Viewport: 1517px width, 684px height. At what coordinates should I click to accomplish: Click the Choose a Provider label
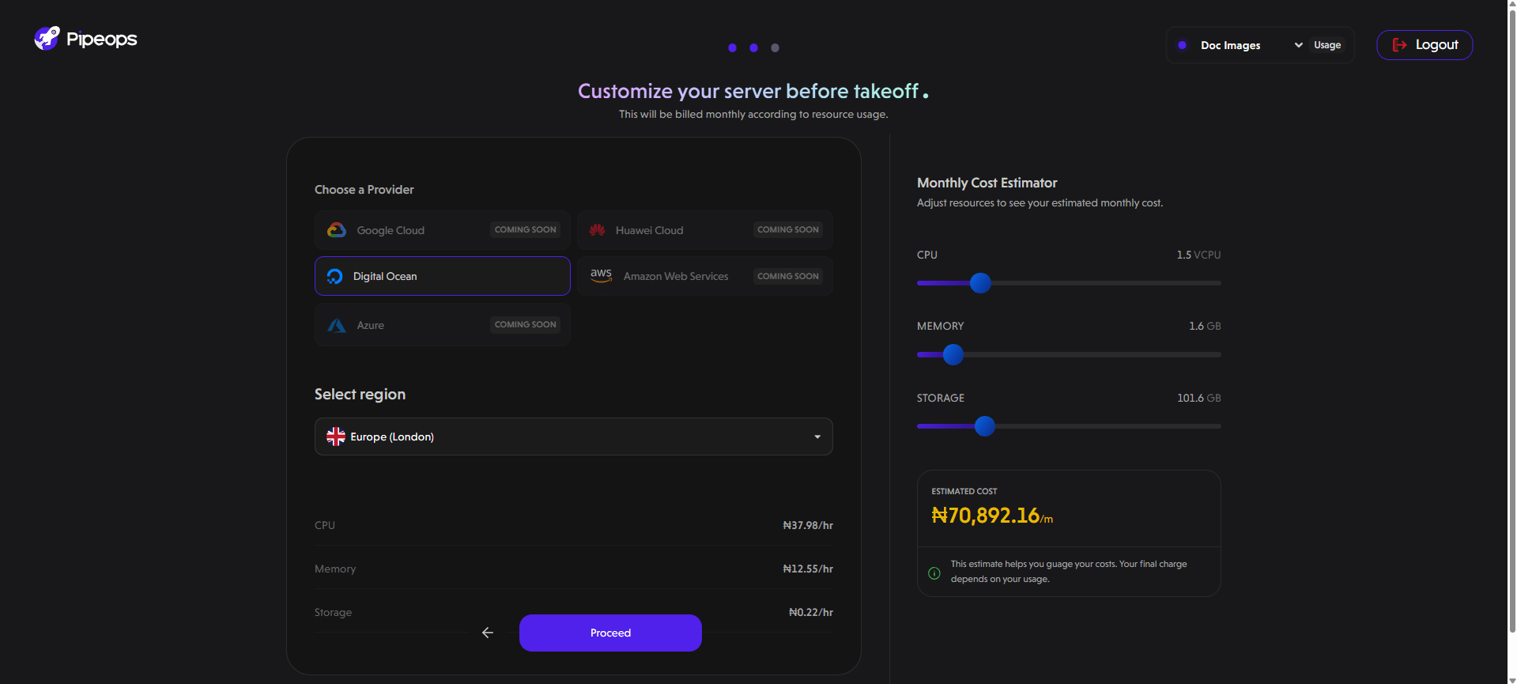click(x=364, y=190)
